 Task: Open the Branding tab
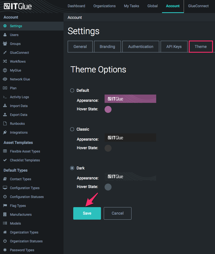107,47
